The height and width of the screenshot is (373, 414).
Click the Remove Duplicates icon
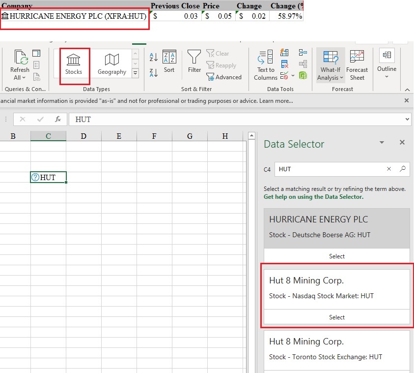(x=284, y=64)
